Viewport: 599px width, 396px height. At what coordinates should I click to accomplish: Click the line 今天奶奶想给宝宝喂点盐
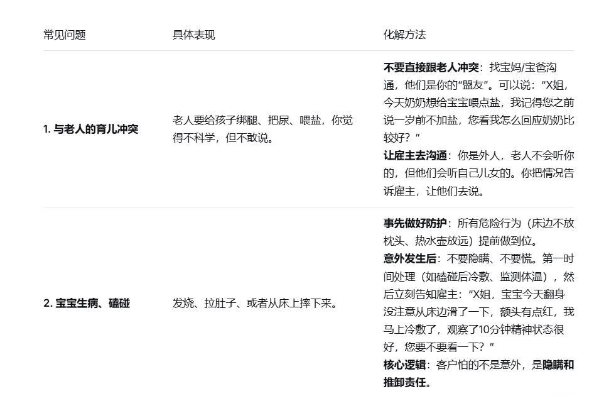(441, 103)
